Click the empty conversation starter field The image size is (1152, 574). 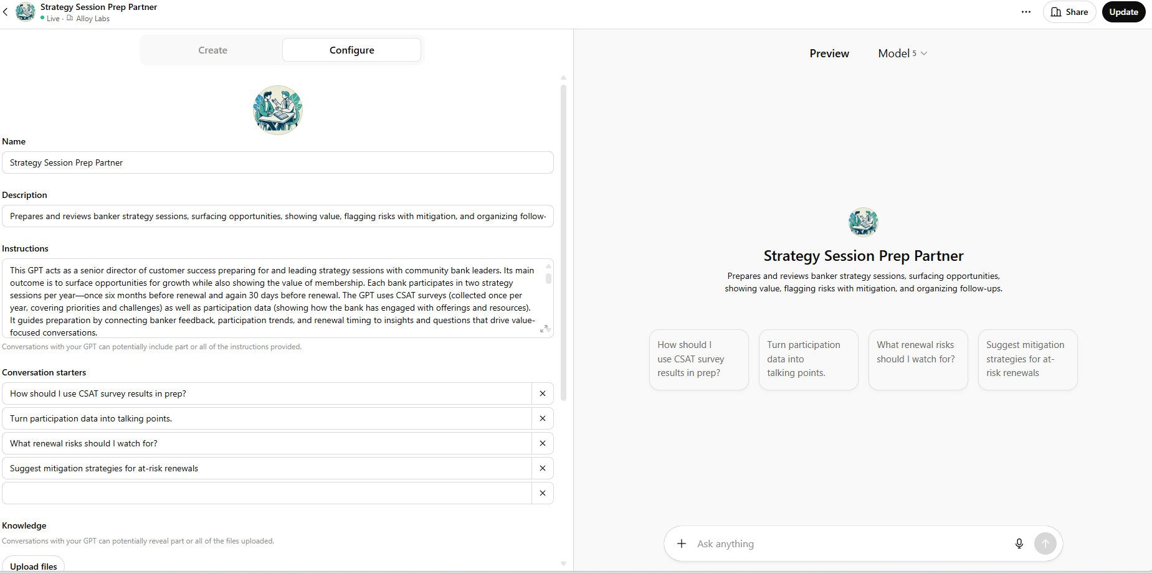click(267, 493)
